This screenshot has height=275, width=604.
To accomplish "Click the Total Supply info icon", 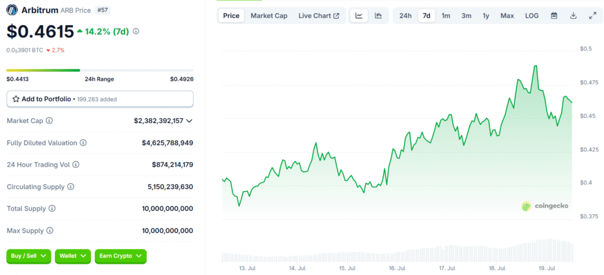I will coord(52,208).
